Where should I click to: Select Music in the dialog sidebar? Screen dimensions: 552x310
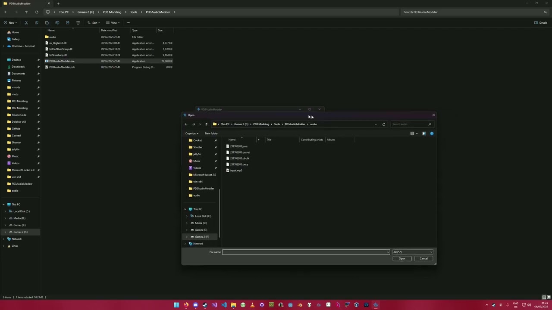pos(197,161)
